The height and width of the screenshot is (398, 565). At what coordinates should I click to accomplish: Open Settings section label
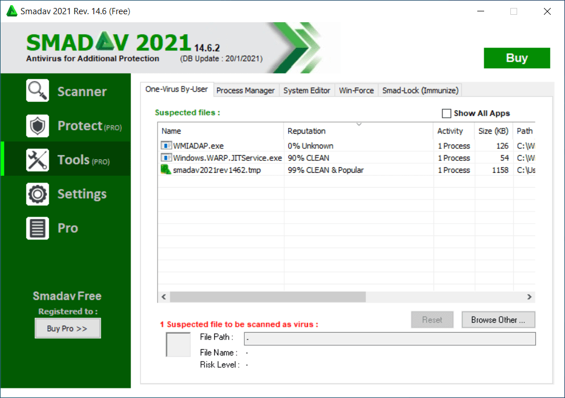click(82, 194)
